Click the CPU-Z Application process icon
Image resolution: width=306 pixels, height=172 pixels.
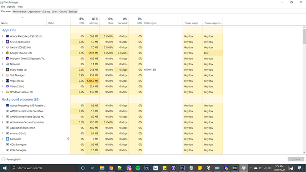(7, 42)
